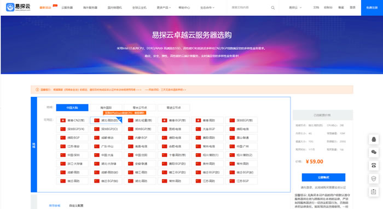Click the Hong Kong flag beside 香港-高防

tap(198, 120)
